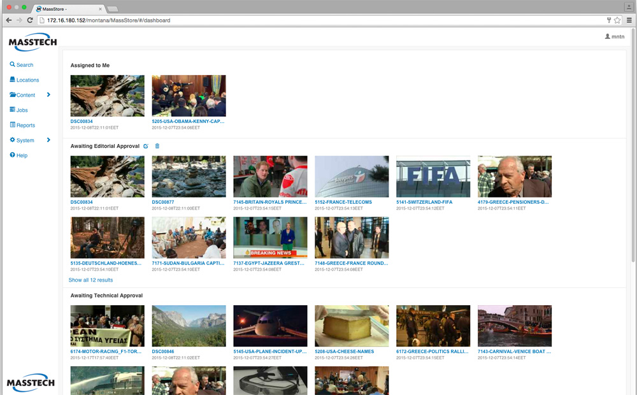Expand the Content submenu chevron
Viewport: 637px width, 395px height.
click(x=48, y=95)
